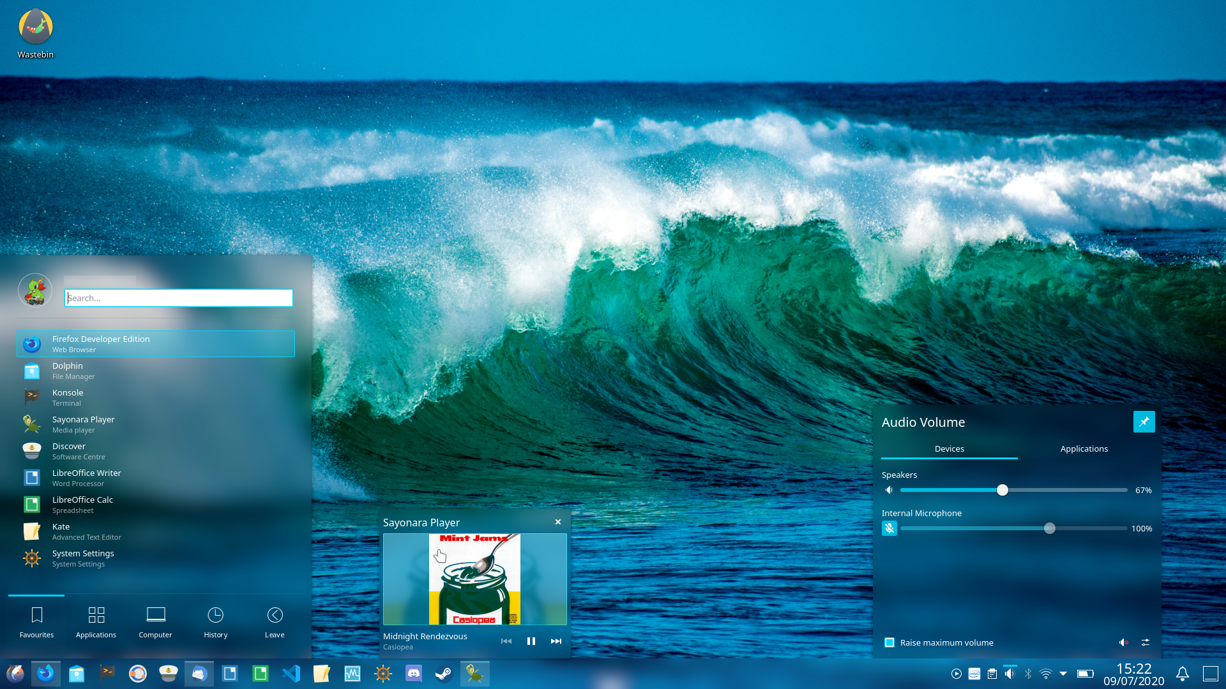Viewport: 1226px width, 689px height.
Task: Open the system monitor taskbar icon
Action: (x=352, y=674)
